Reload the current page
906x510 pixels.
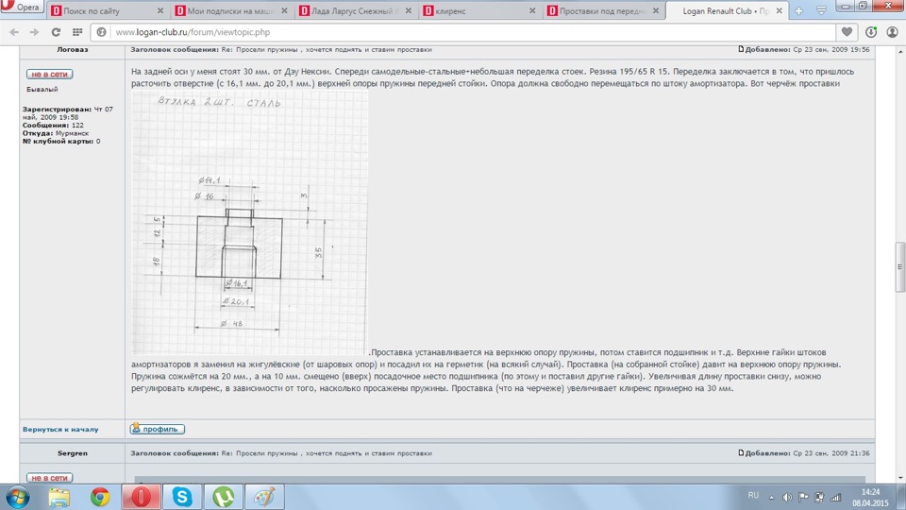(56, 32)
